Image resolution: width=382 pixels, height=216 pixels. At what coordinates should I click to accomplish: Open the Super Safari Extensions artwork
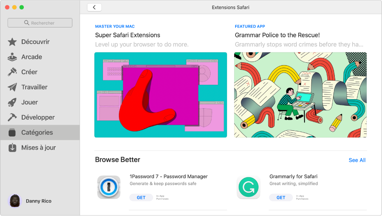(x=160, y=95)
